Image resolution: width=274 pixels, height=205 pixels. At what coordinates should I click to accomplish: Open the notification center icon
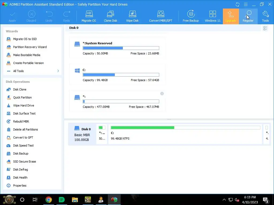[266, 200]
